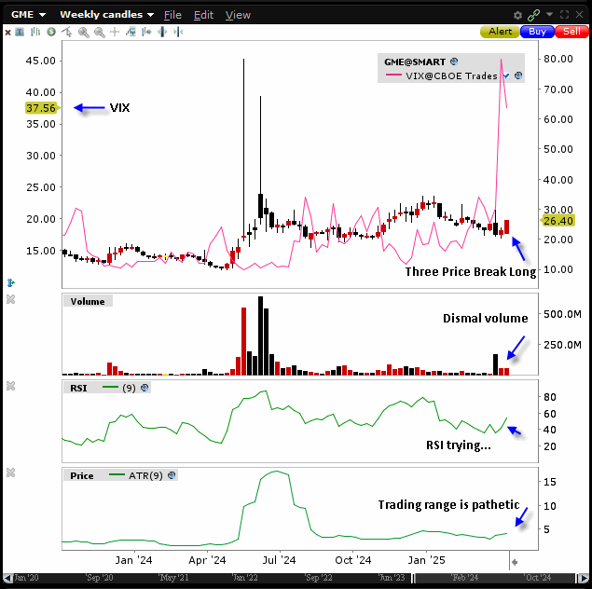592x589 pixels.
Task: Jump to latest bar arrow near time axis
Action: tap(515, 562)
